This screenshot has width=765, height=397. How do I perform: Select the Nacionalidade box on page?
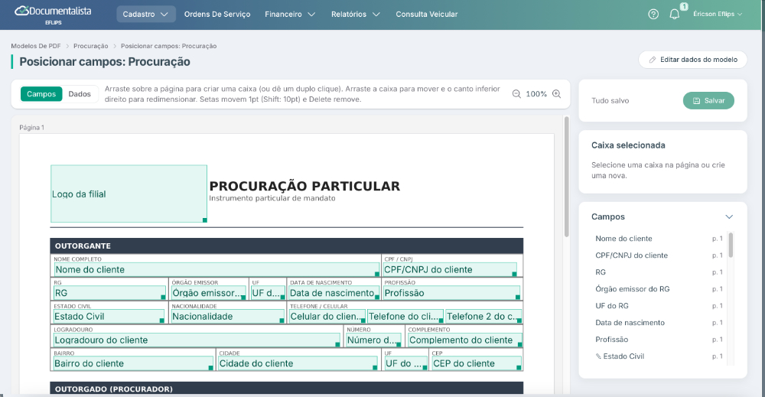click(228, 317)
